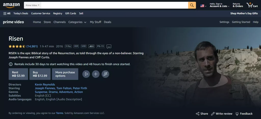Send feedback via the lightbulb Feedback link
The image size is (261, 119).
click(244, 114)
